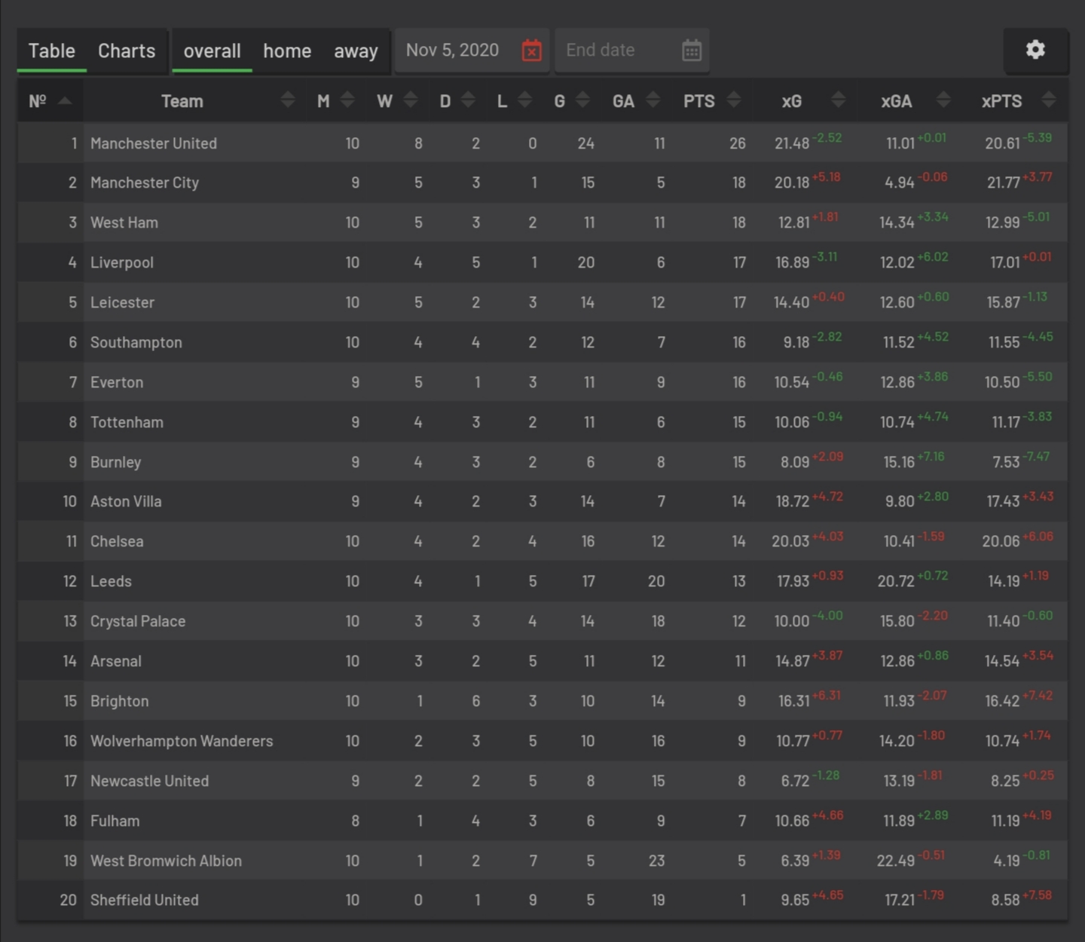Screen dimensions: 1085x942
Task: Select the Table tab
Action: (51, 51)
